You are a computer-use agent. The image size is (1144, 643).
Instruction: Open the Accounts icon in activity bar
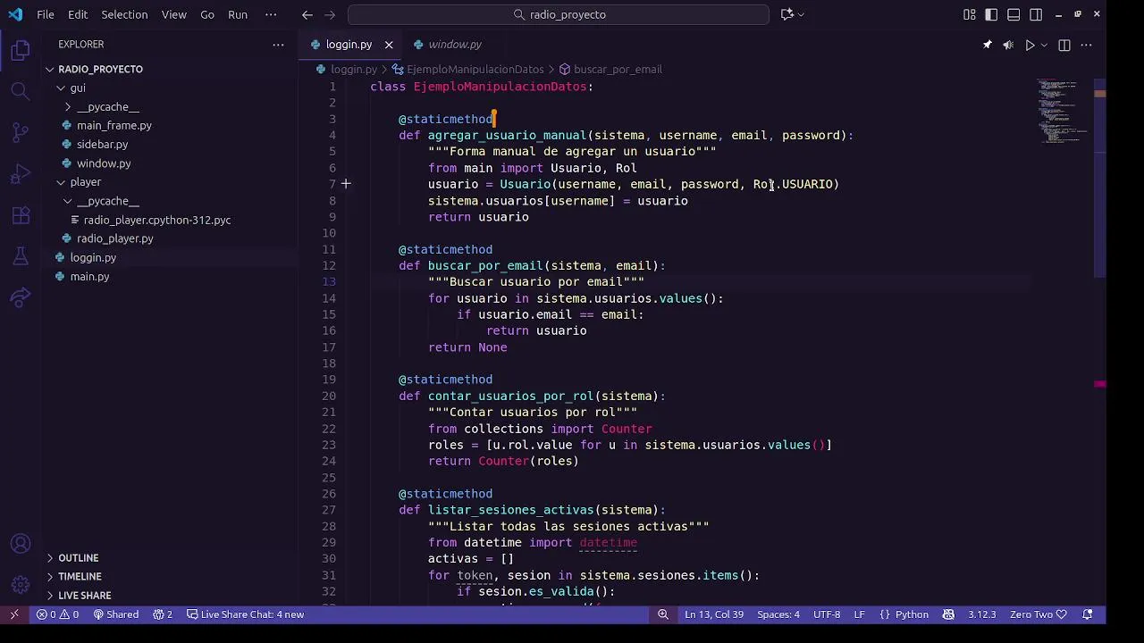pos(21,544)
